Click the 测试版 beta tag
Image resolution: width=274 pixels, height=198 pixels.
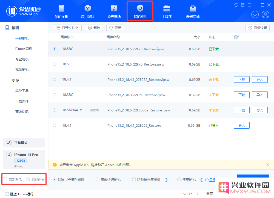coord(94,110)
